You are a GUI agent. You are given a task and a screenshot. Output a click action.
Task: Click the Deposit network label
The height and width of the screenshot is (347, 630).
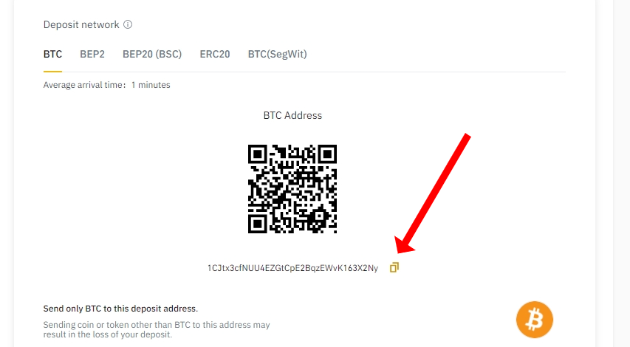pos(81,25)
